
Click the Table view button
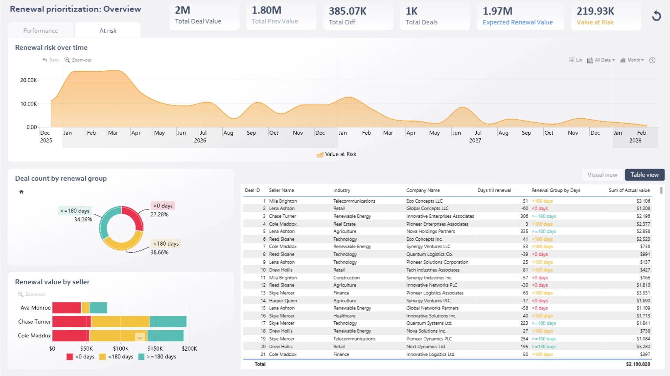645,175
